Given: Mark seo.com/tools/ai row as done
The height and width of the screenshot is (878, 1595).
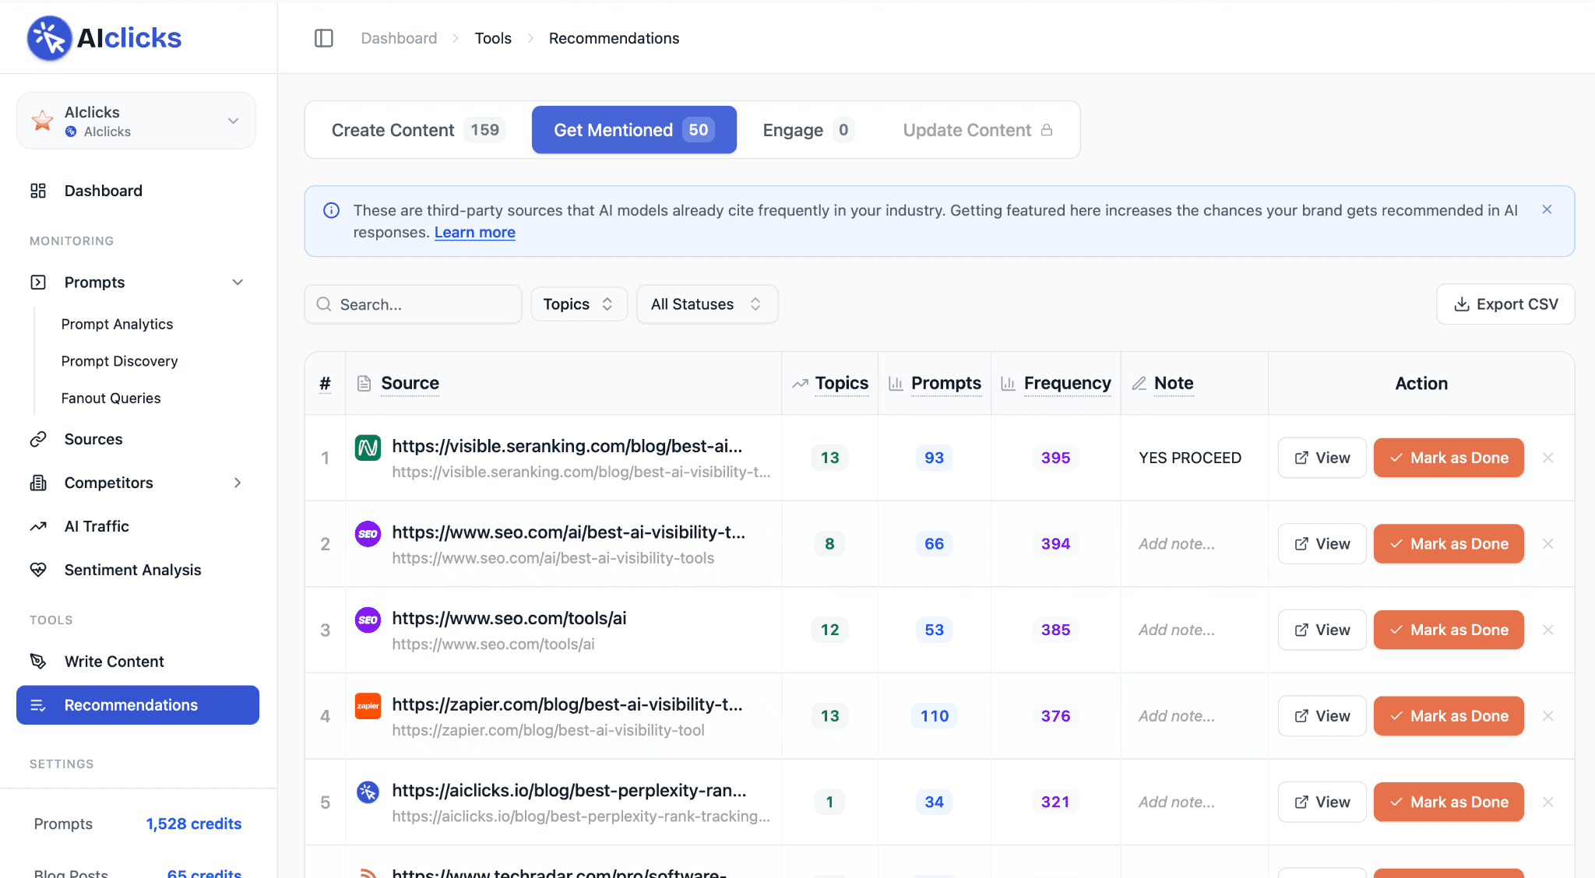Looking at the screenshot, I should click(x=1449, y=630).
